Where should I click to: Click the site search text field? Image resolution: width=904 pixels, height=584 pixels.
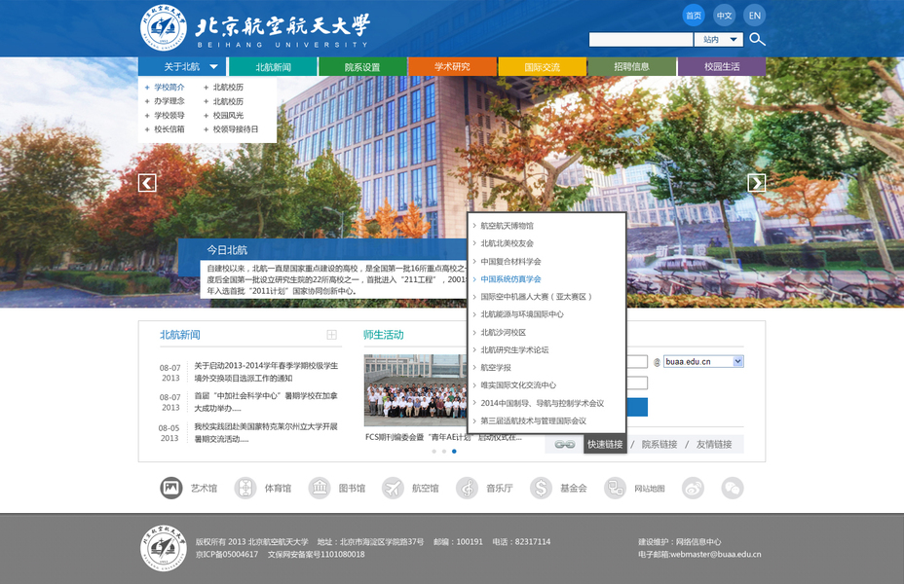641,39
